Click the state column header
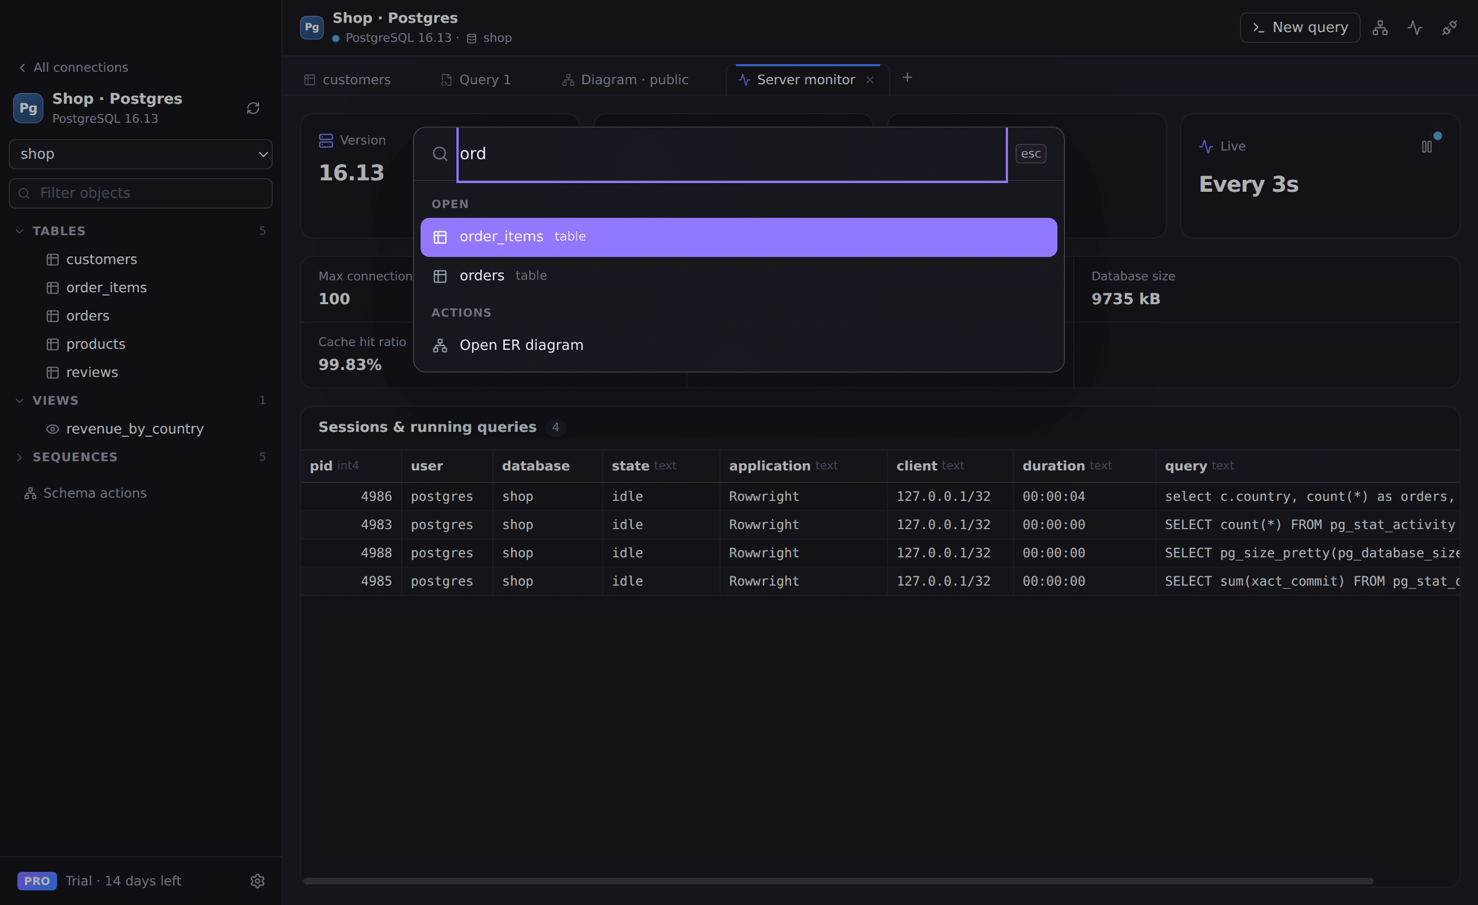The width and height of the screenshot is (1478, 905). tap(660, 466)
